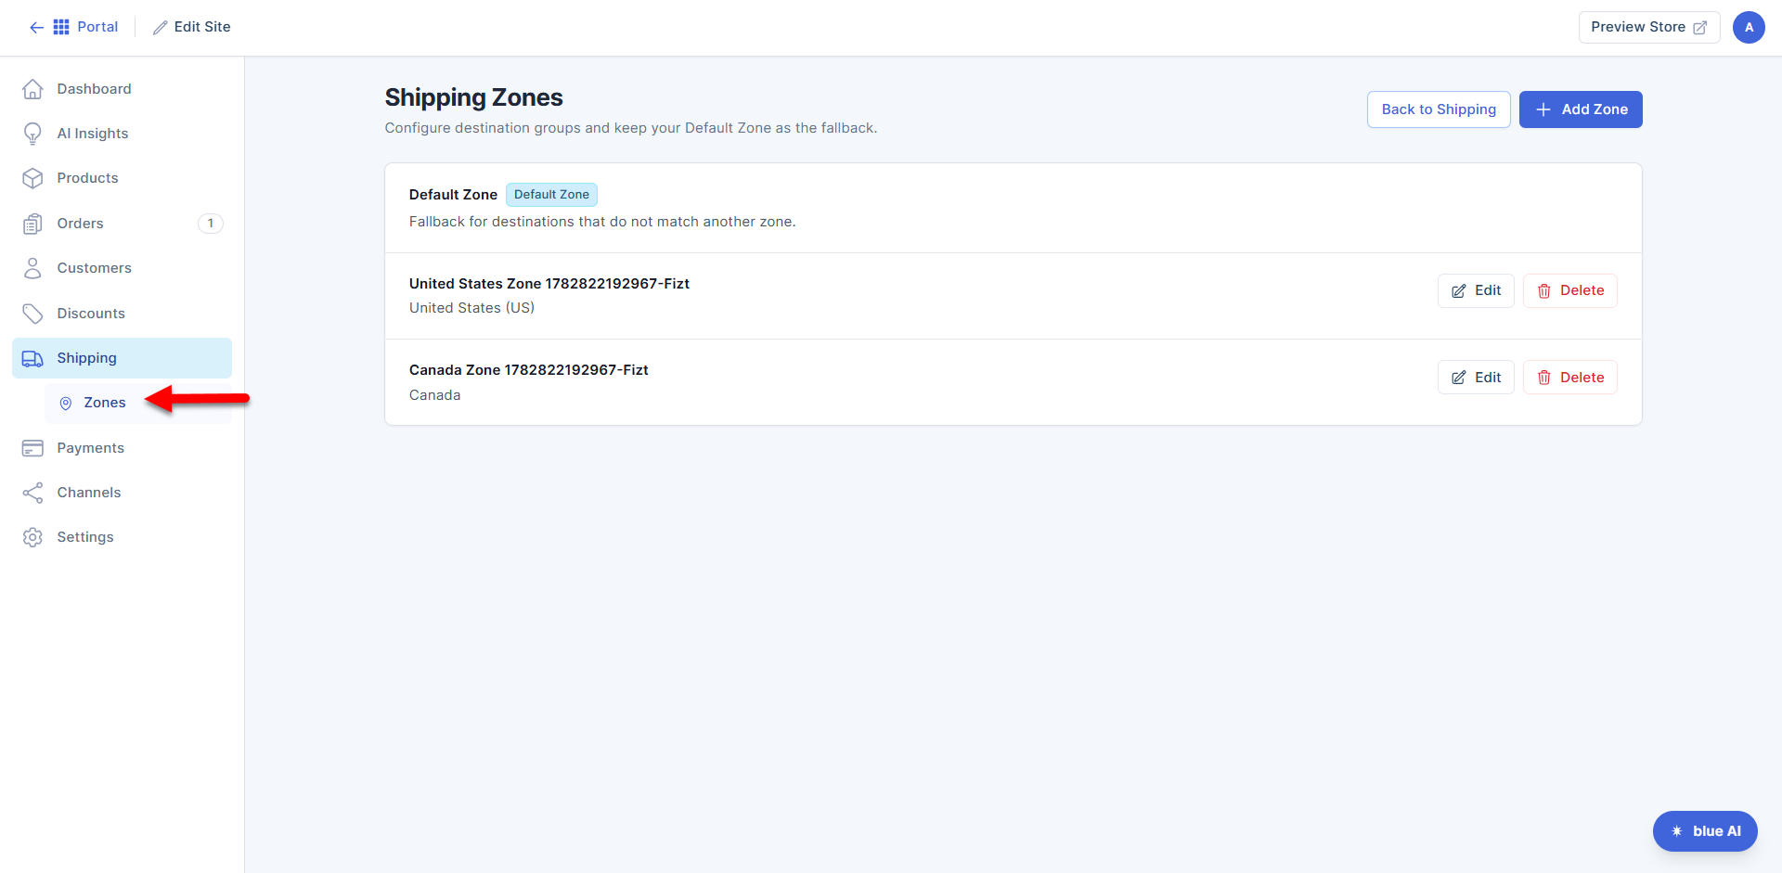
Task: Click the Customers person icon
Action: (x=32, y=268)
